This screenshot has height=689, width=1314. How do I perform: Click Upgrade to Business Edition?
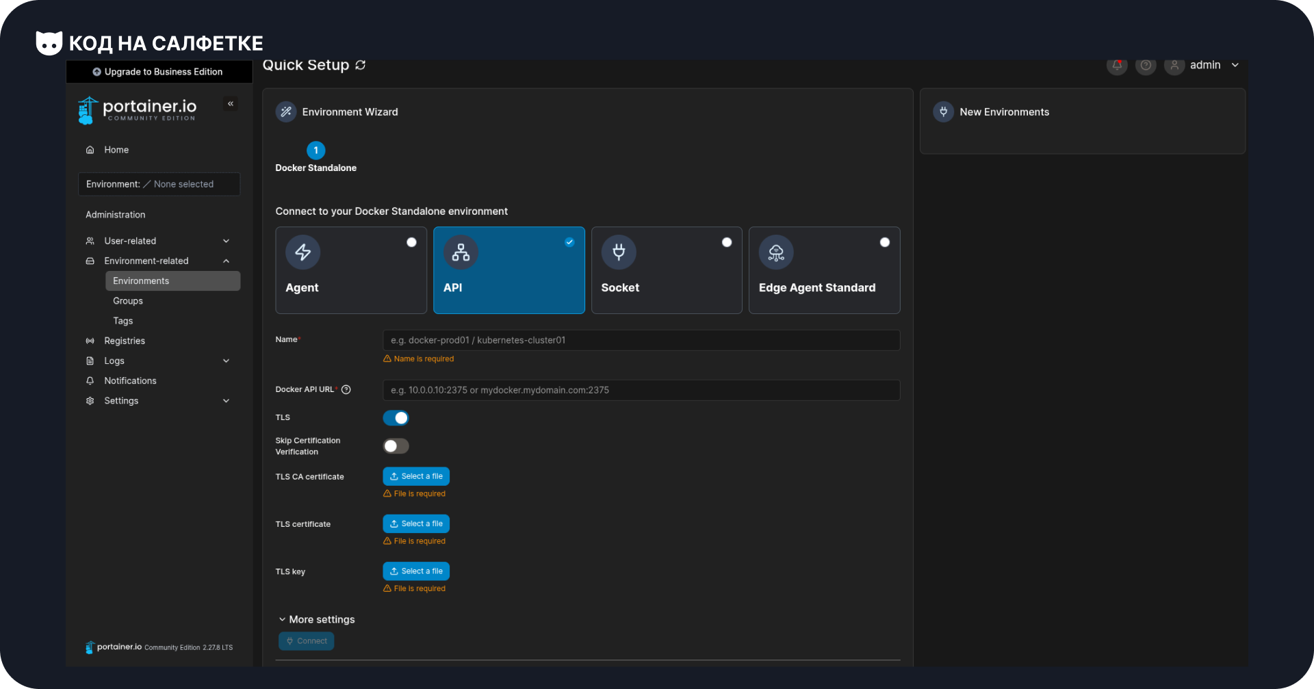159,72
